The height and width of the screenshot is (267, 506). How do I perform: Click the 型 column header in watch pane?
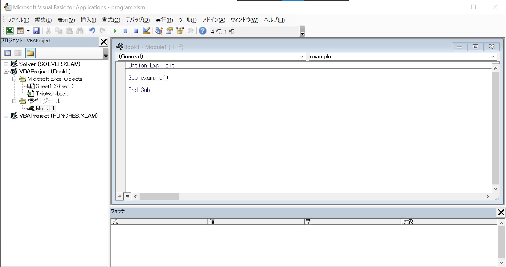click(353, 222)
